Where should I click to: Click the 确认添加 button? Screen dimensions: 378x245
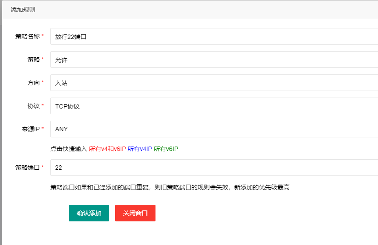click(x=89, y=213)
